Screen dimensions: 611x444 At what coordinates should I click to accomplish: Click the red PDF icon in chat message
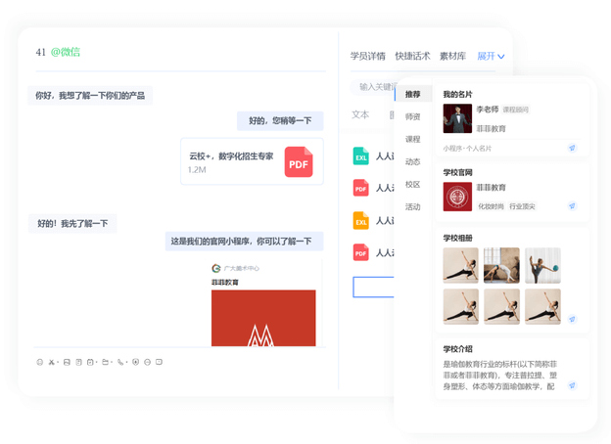point(299,161)
